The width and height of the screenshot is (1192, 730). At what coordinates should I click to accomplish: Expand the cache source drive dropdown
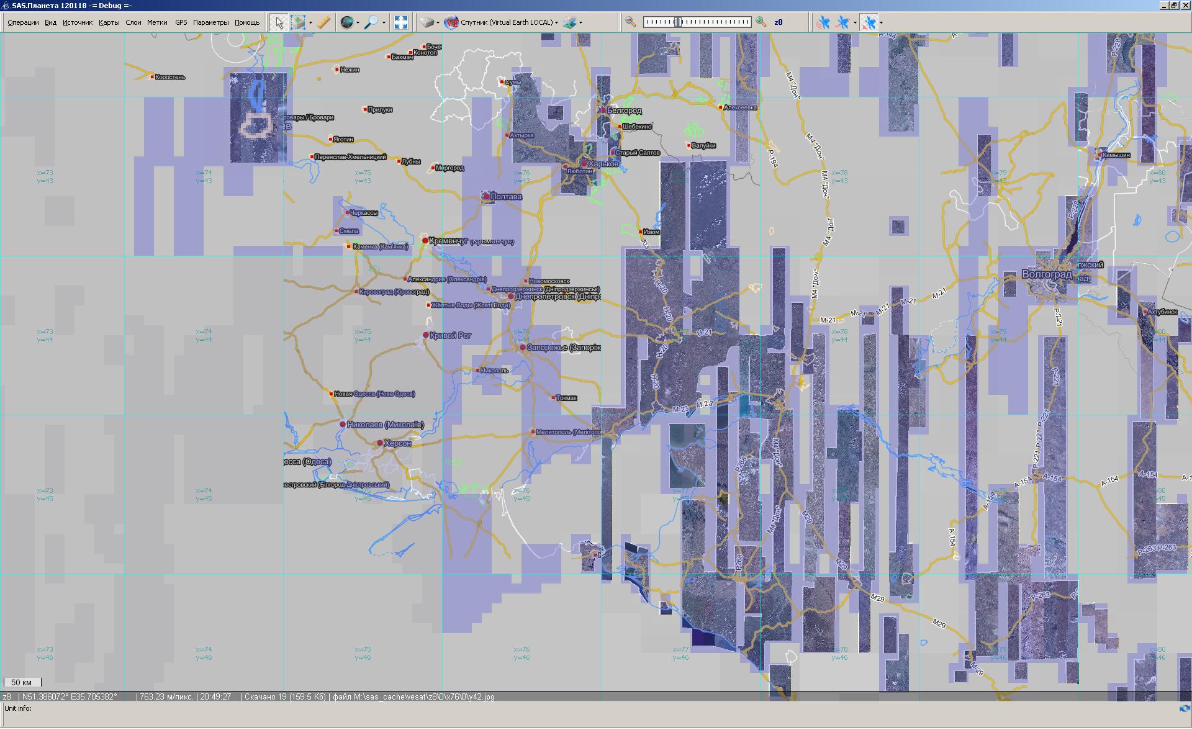[x=438, y=23]
